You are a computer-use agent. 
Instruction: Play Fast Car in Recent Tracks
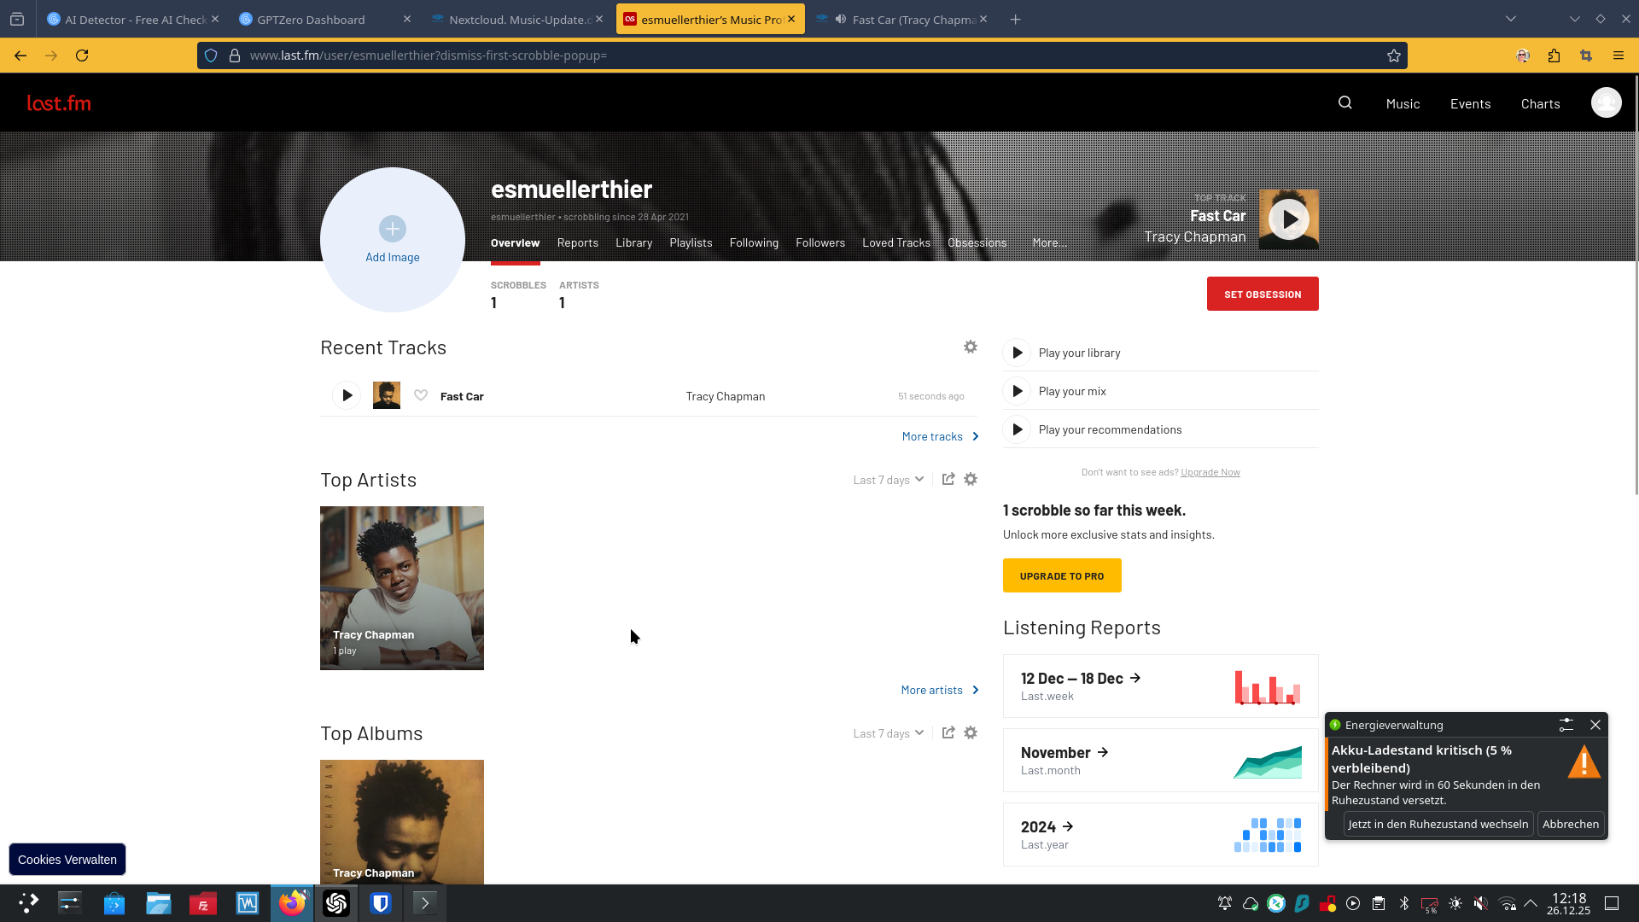coord(347,395)
